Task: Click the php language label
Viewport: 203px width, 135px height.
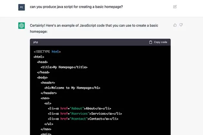Action: coord(35,42)
